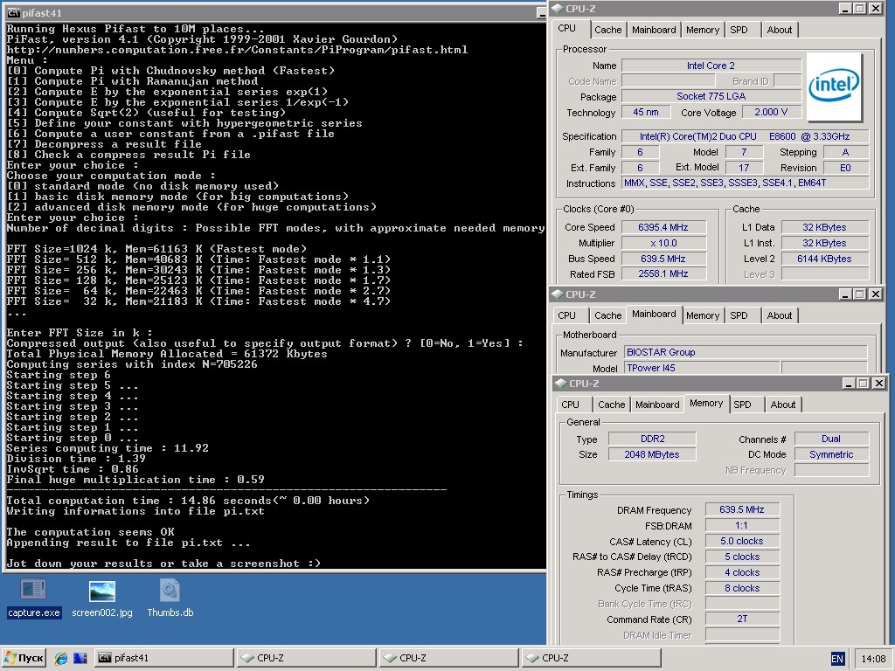This screenshot has height=671, width=895.
Task: Click the CAS# Latency value 5.0 clocks
Action: 742,541
